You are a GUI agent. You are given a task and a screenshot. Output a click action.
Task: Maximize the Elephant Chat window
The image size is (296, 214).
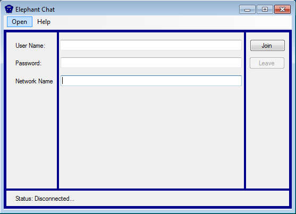point(265,10)
